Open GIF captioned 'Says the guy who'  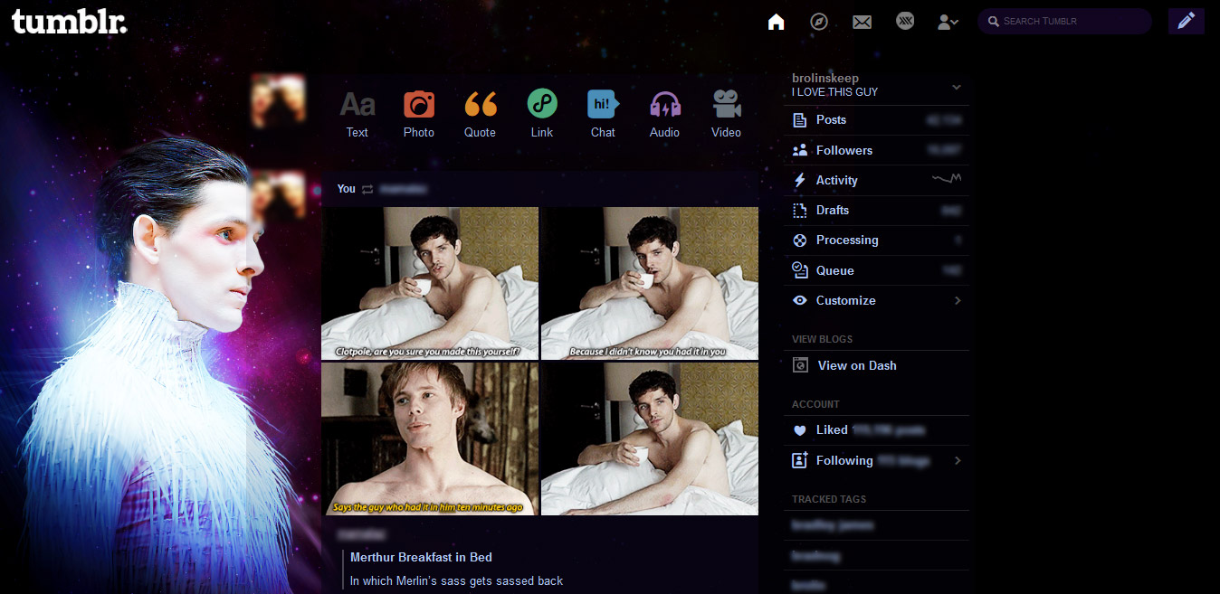(430, 438)
